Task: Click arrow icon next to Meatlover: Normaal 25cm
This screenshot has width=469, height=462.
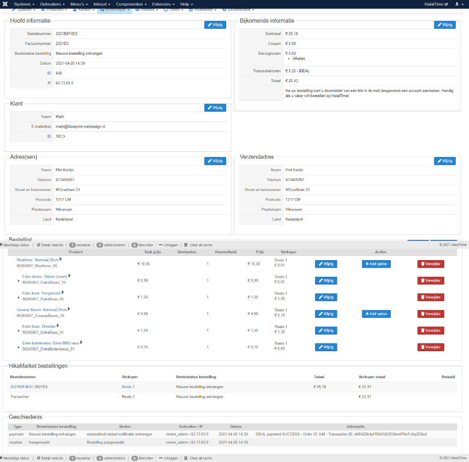Action: coord(61,259)
